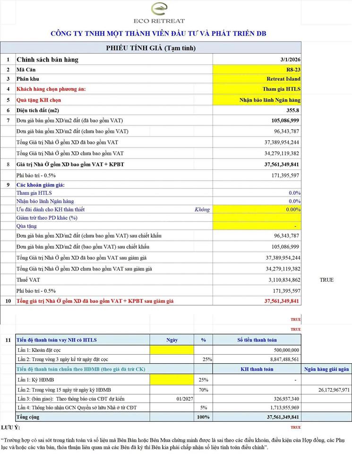Select the handover date '01/2027'
This screenshot has height=454, width=352.
pyautogui.click(x=185, y=399)
